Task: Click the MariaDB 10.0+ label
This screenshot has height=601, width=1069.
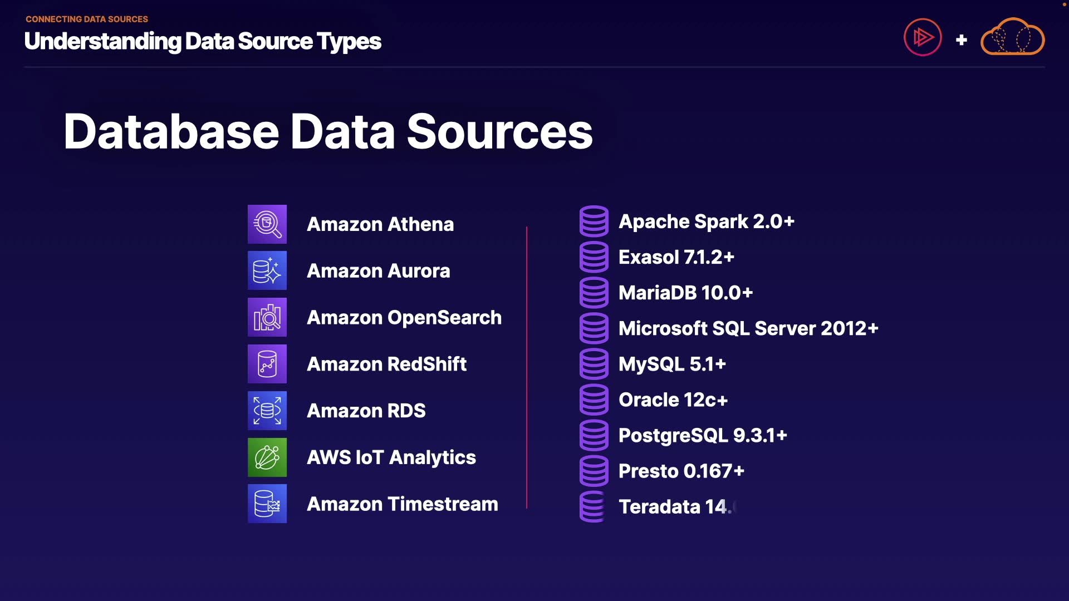Action: (x=685, y=293)
